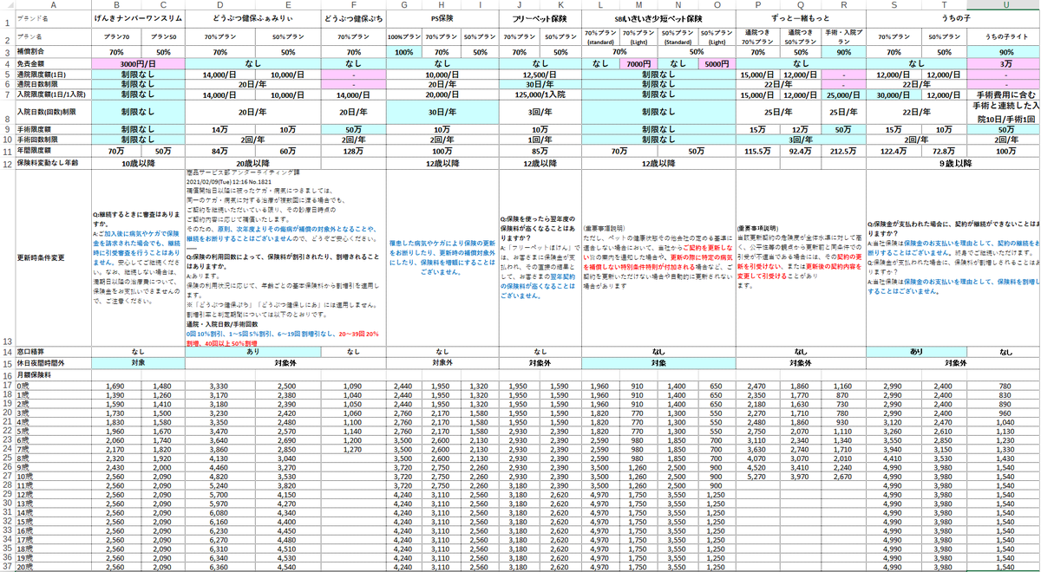Click the '7000円' deductible cell
The width and height of the screenshot is (1041, 572).
pos(637,63)
